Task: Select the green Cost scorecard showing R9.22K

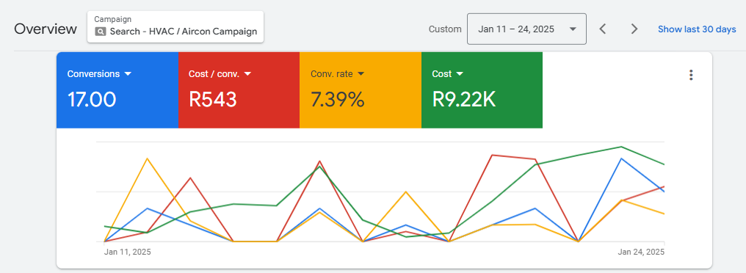Action: (x=482, y=90)
